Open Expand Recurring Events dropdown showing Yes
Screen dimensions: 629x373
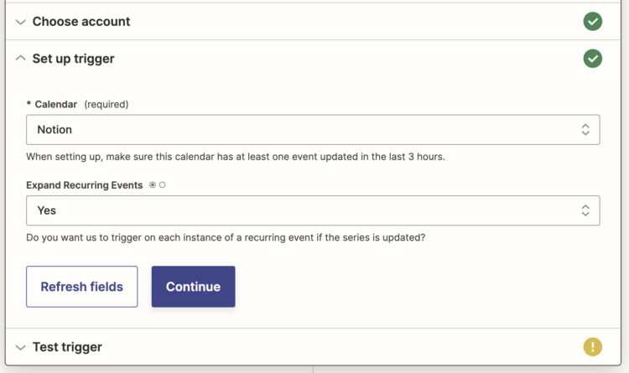(x=302, y=210)
